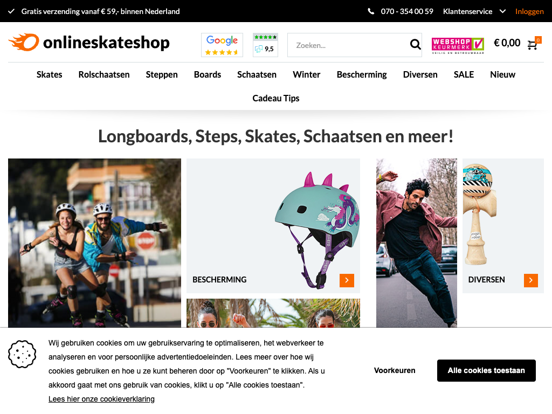The width and height of the screenshot is (552, 414).
Task: Click Alle cookies toestaan button
Action: point(486,370)
